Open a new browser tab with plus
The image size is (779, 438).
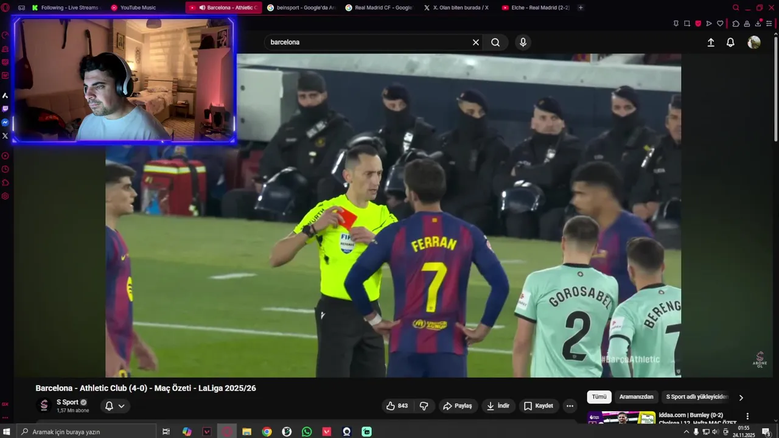(581, 8)
